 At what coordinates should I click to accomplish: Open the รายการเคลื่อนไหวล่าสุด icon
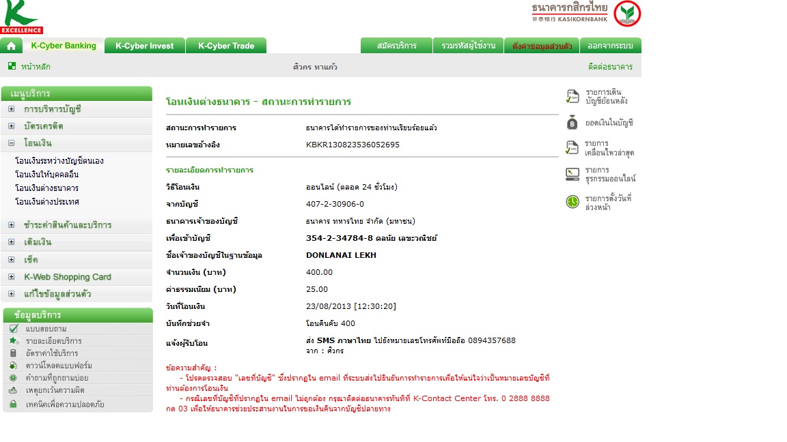[x=572, y=148]
